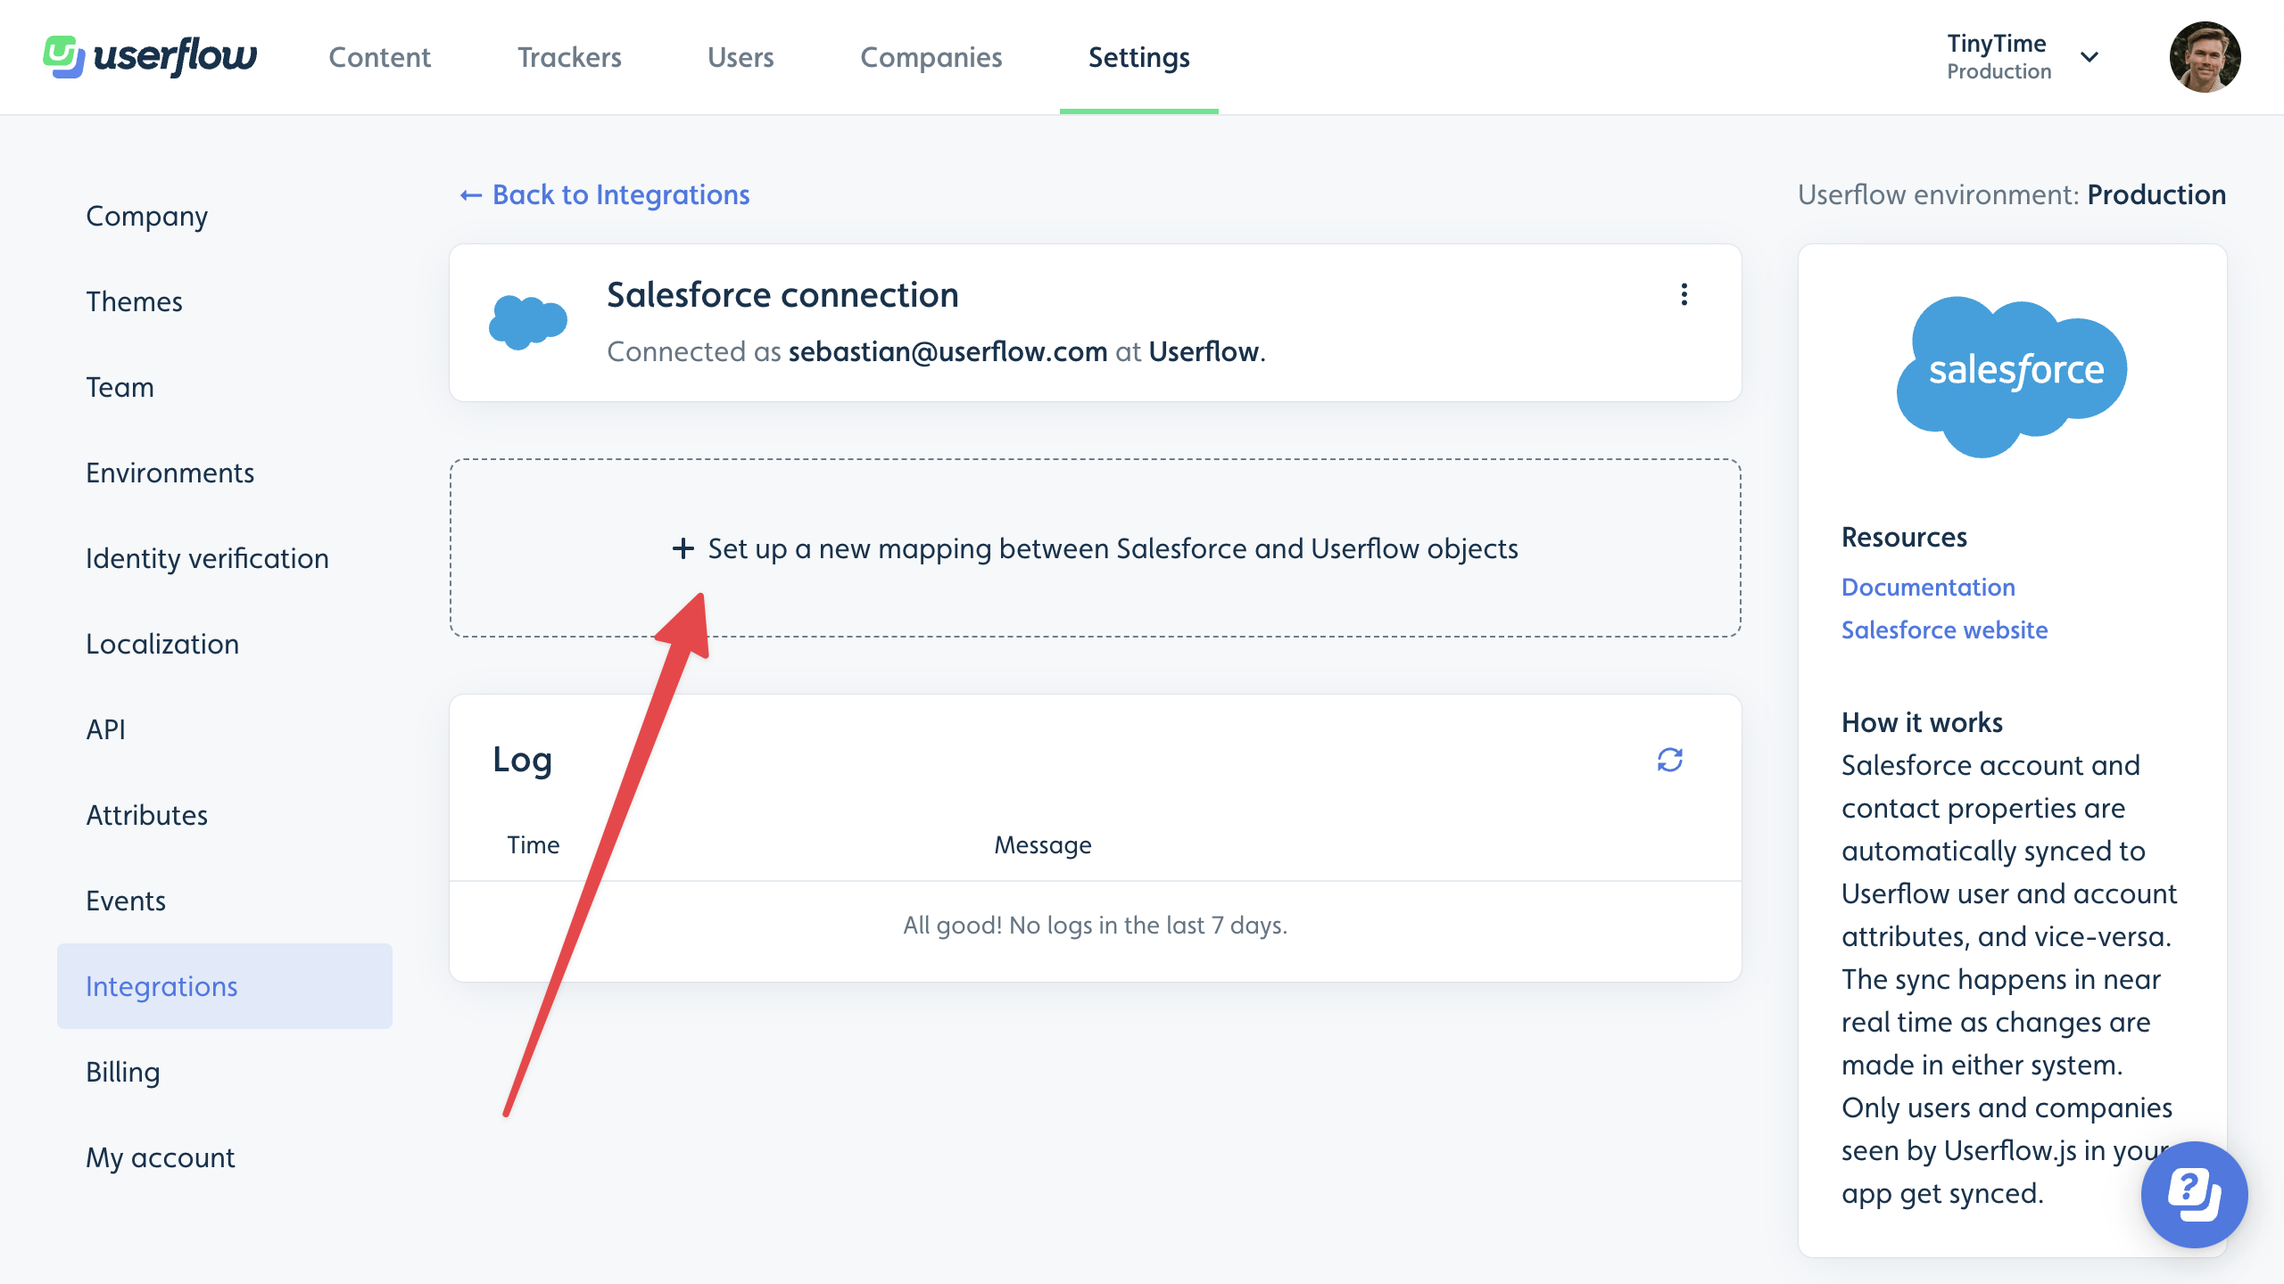The height and width of the screenshot is (1284, 2284).
Task: Click Back to Integrations navigation link
Action: (602, 194)
